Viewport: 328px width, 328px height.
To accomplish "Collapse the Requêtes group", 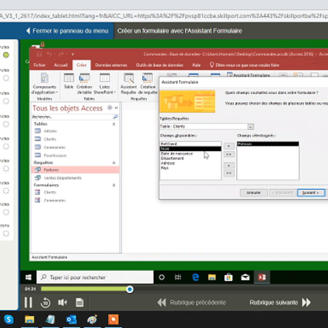I will 114,162.
